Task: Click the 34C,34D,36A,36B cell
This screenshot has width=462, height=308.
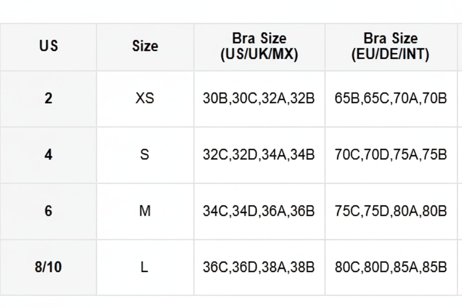Action: pyautogui.click(x=259, y=211)
